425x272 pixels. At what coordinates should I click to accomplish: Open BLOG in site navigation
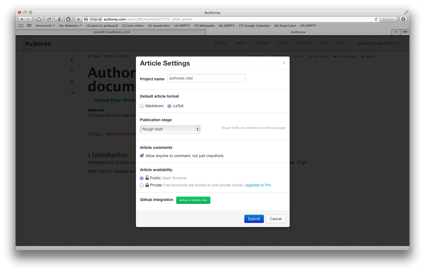325,43
